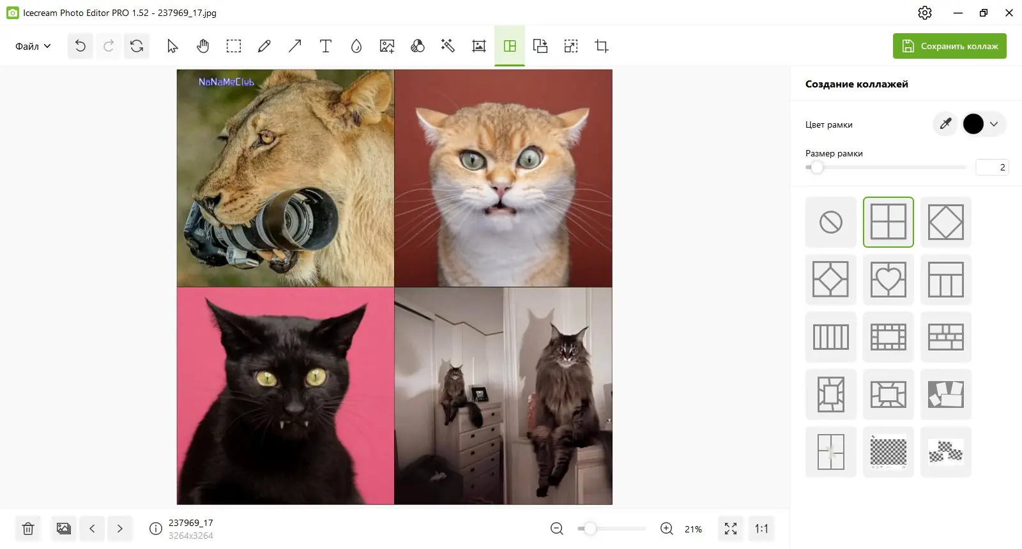Screen dimensions: 1022x549
Task: Reset all changes with the circular arrows icon
Action: [x=137, y=46]
